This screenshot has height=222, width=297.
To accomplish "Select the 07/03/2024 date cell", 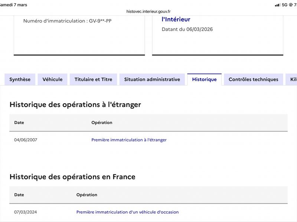I will pos(26,212).
